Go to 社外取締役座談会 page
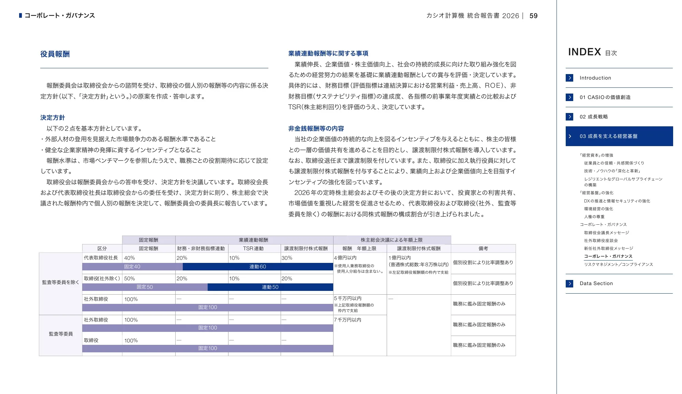Image resolution: width=682 pixels, height=394 pixels. point(601,241)
